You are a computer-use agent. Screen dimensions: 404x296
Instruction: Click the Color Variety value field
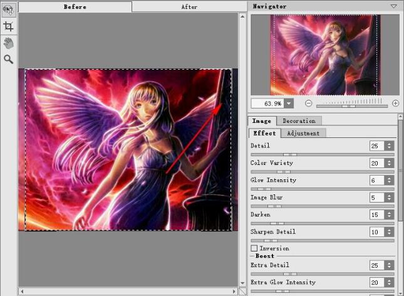click(x=376, y=163)
